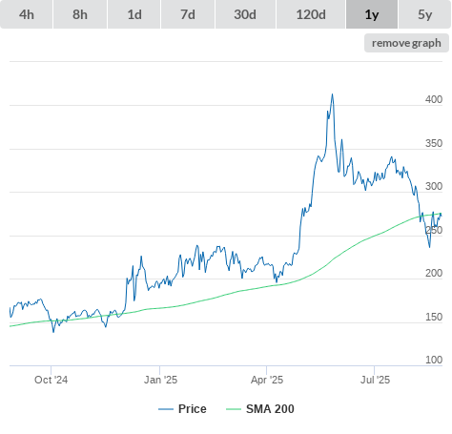This screenshot has height=434, width=452.
Task: Click the 350 price axis label
Action: tap(434, 143)
